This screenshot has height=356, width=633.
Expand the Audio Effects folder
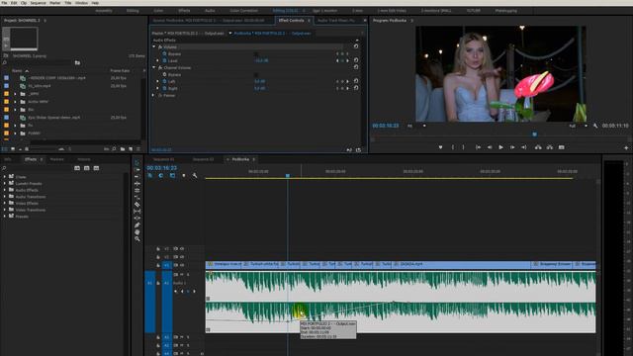4,190
